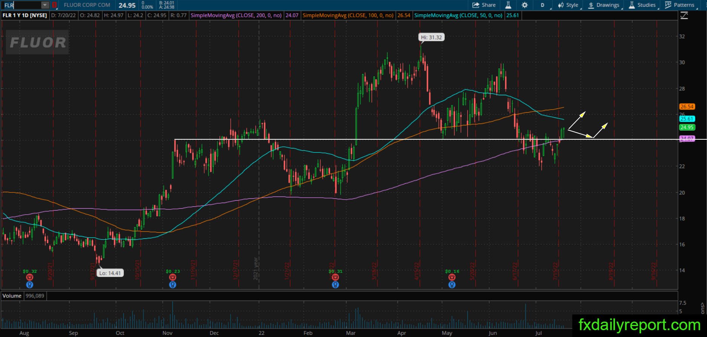Click the 'FLR 1 Y 1D [NYSE]' chart label

25,15
